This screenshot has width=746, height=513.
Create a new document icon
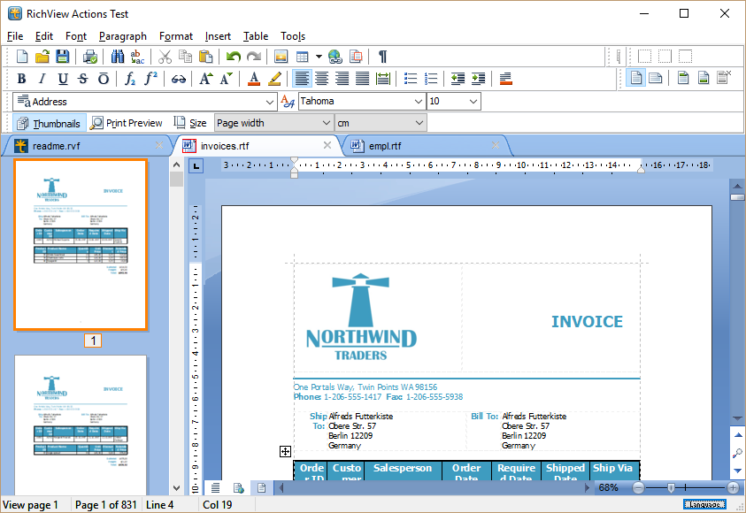click(22, 57)
